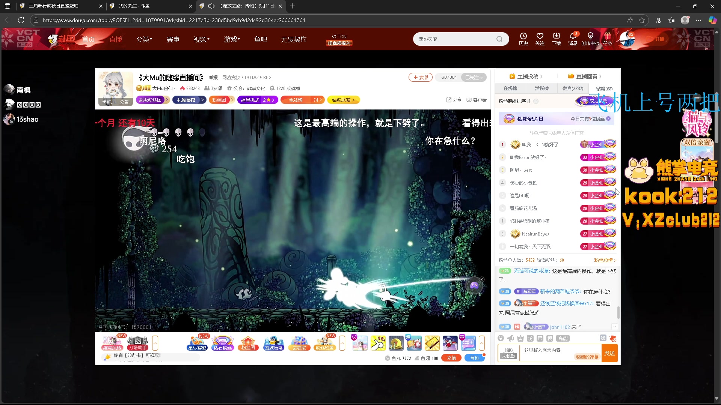
Task: Close the floating purple game widget on the video
Action: point(482,279)
